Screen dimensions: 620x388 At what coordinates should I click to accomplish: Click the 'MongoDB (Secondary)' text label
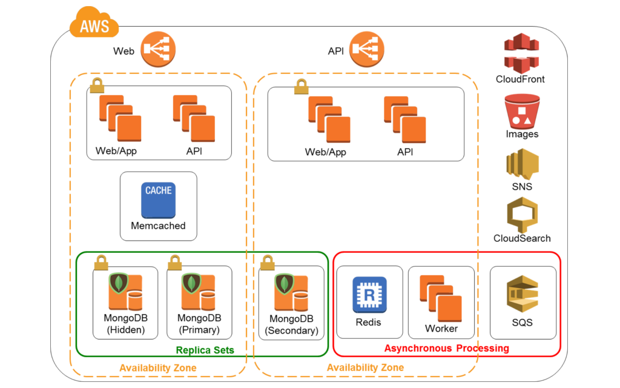[x=291, y=325]
